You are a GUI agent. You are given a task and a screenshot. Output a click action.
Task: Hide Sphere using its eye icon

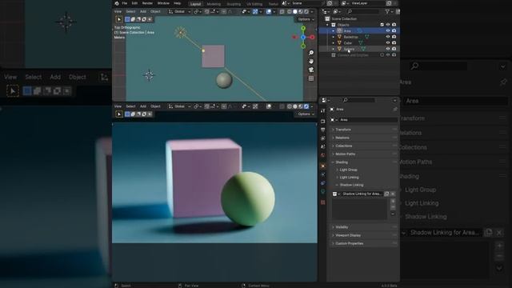[388, 49]
